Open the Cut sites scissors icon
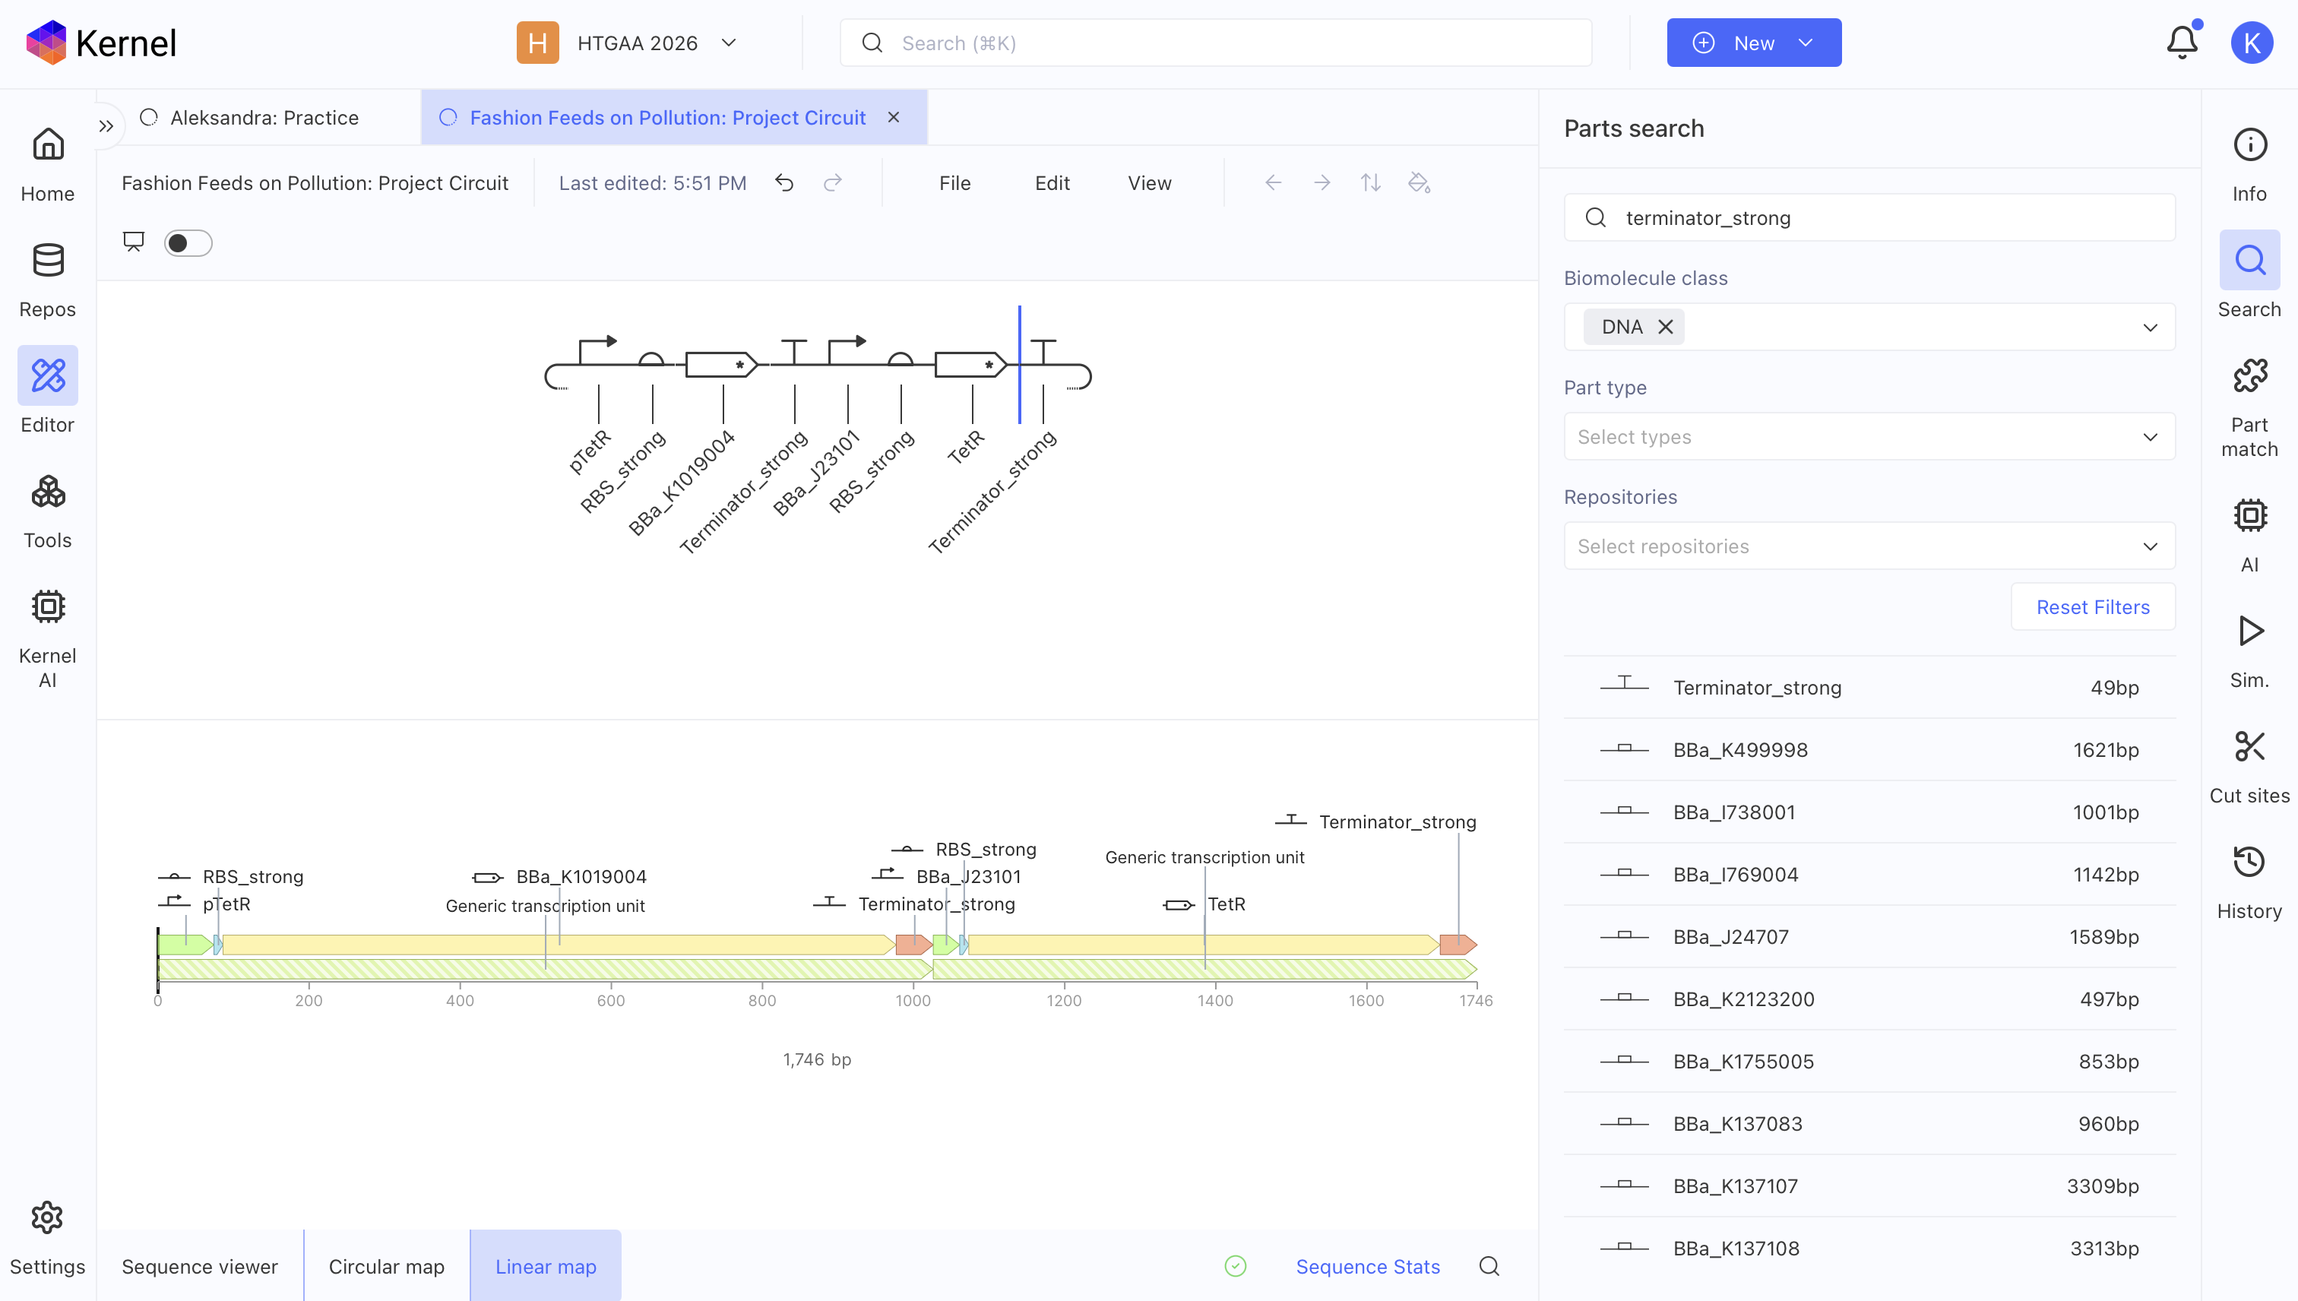The image size is (2298, 1301). coord(2250,746)
